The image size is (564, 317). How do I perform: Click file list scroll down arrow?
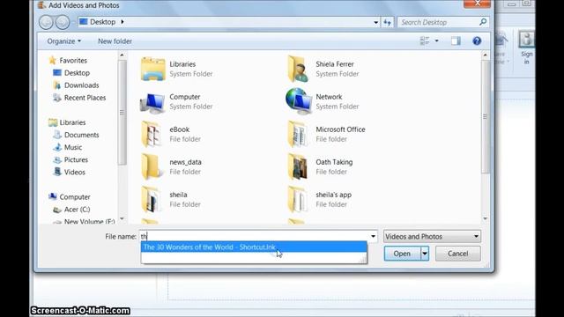pyautogui.click(x=485, y=218)
